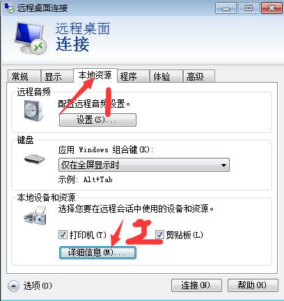The height and width of the screenshot is (301, 284).
Task: Switch to the 常规 tab
Action: pos(24,76)
